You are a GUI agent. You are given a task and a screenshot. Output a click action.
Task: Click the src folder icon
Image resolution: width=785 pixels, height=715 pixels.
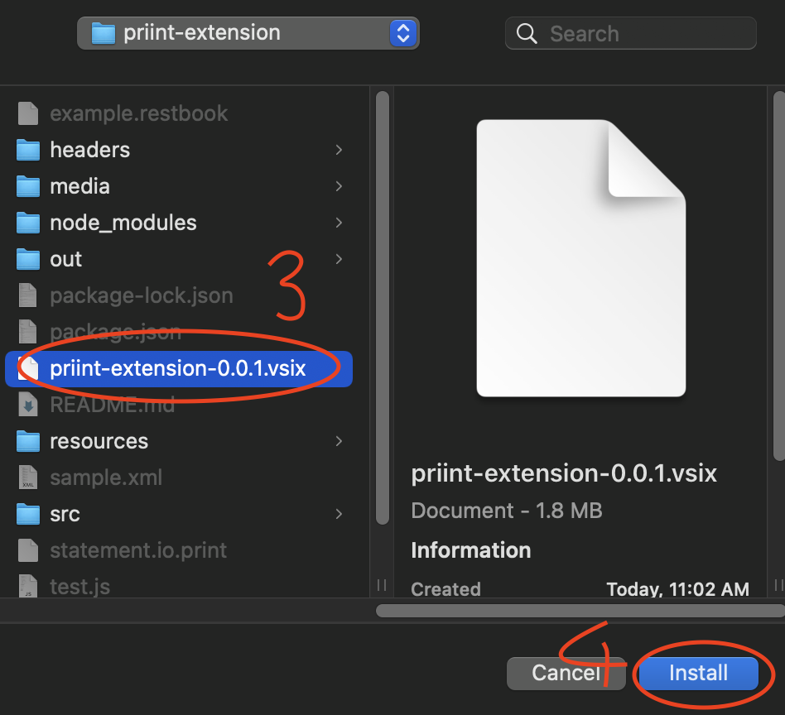pyautogui.click(x=28, y=514)
